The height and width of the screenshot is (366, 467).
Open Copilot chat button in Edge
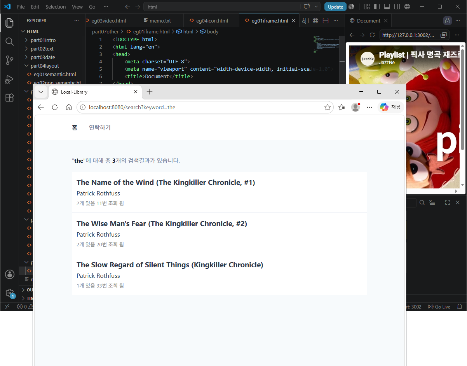[x=390, y=107]
